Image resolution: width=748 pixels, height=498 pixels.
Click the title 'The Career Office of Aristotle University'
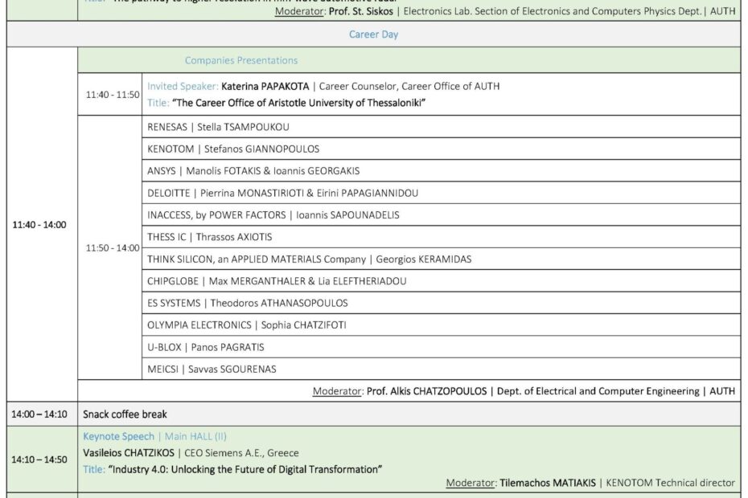click(x=298, y=103)
